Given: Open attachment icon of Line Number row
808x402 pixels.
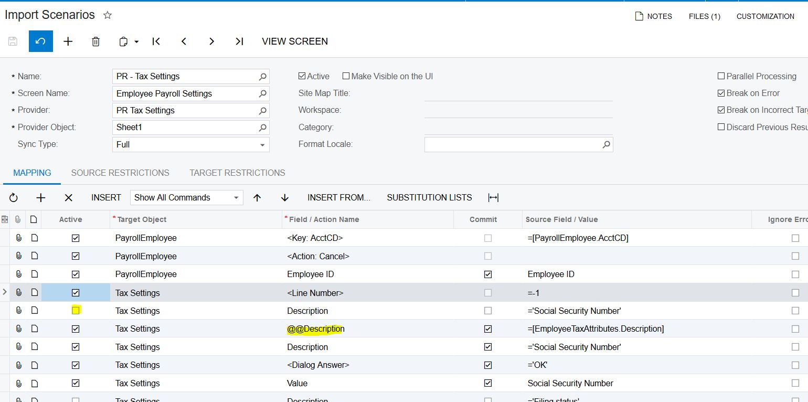Looking at the screenshot, I should [19, 293].
